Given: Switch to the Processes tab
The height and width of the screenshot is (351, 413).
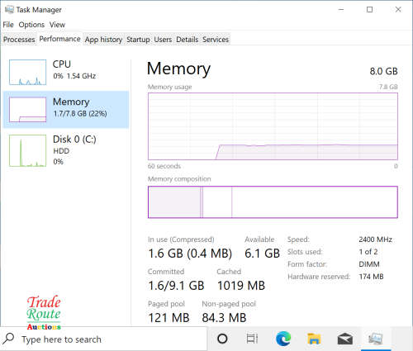Looking at the screenshot, I should (19, 40).
